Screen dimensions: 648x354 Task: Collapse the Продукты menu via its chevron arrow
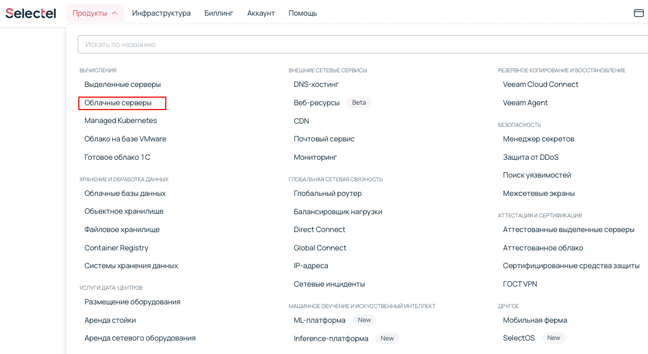click(x=114, y=12)
